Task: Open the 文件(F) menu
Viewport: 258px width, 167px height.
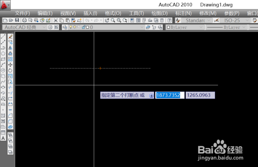Action: click(22, 13)
